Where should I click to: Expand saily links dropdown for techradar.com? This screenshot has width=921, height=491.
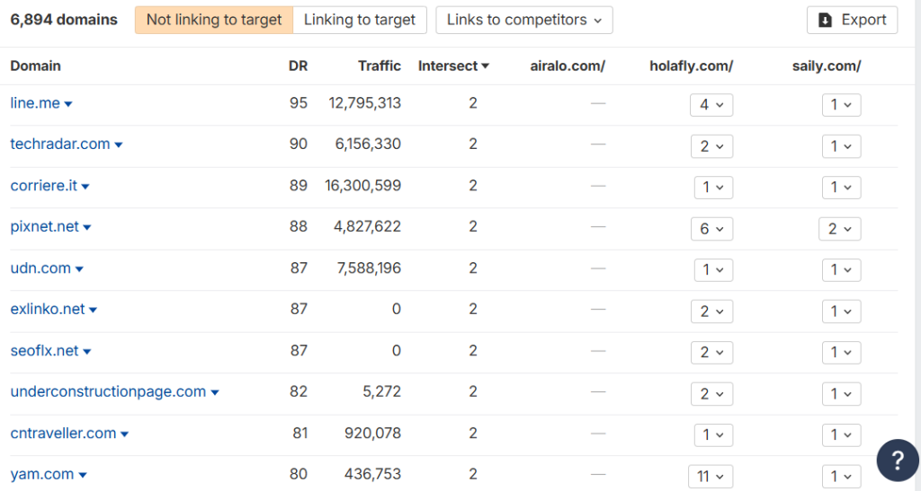[x=841, y=146]
